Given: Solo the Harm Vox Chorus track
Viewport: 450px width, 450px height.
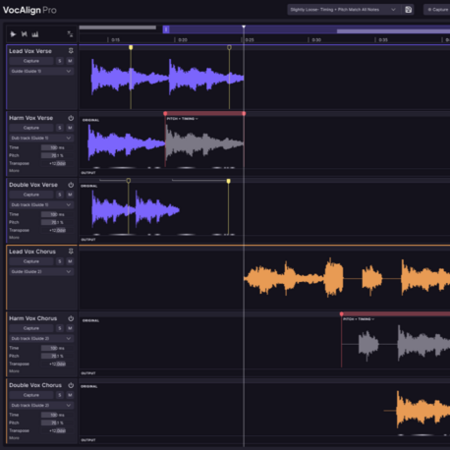Looking at the screenshot, I should [x=60, y=328].
